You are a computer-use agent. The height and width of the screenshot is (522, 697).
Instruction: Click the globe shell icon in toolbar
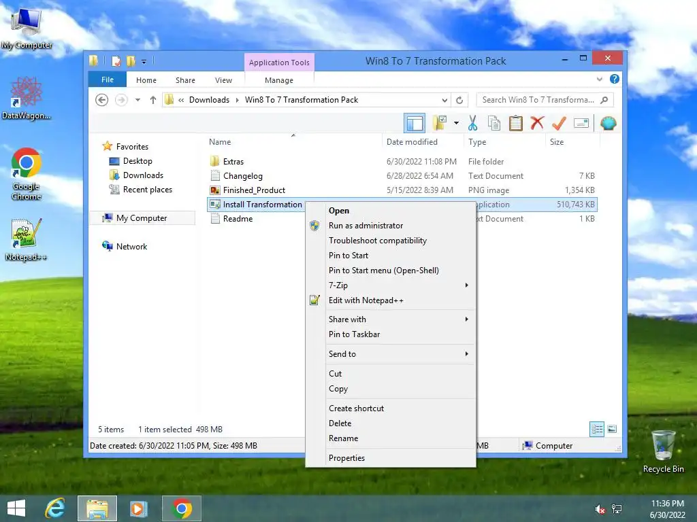pos(608,124)
